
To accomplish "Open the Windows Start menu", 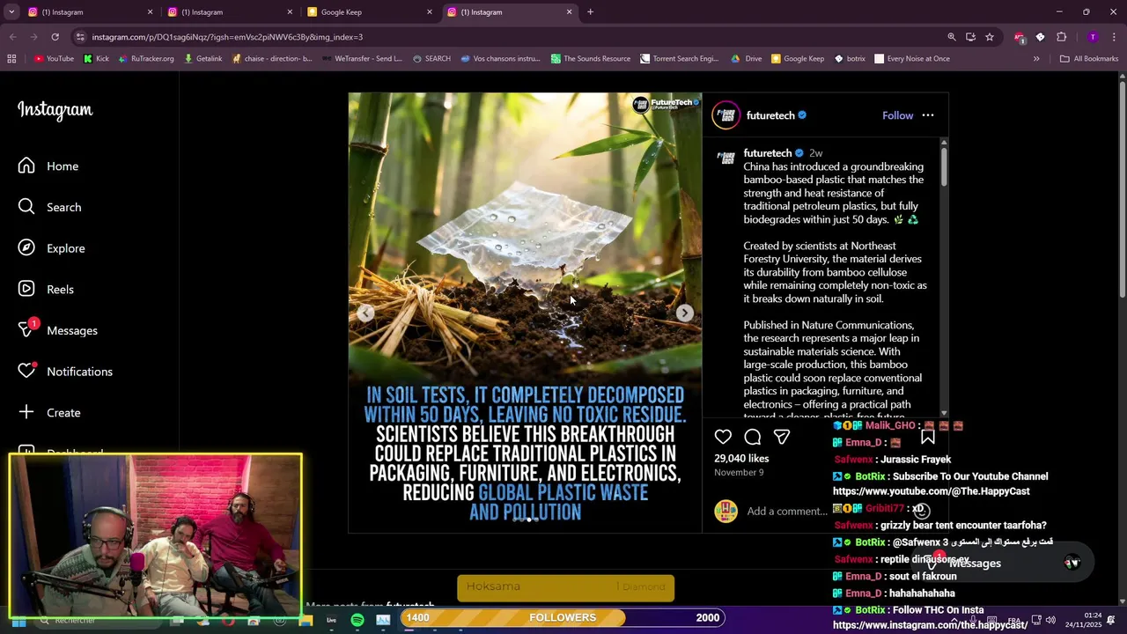I will (x=18, y=621).
